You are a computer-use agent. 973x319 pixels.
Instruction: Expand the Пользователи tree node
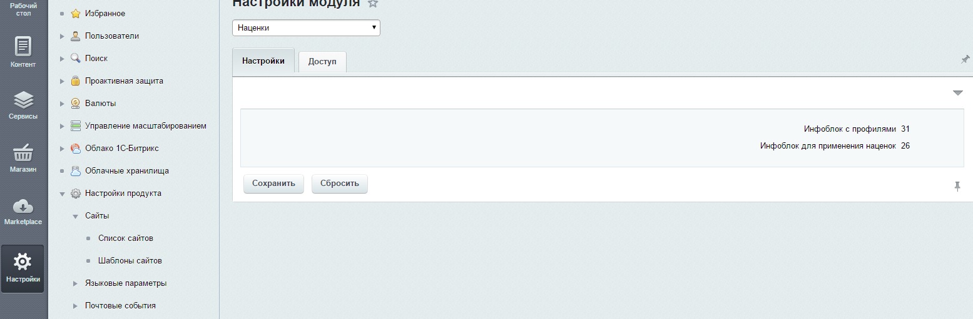point(62,36)
